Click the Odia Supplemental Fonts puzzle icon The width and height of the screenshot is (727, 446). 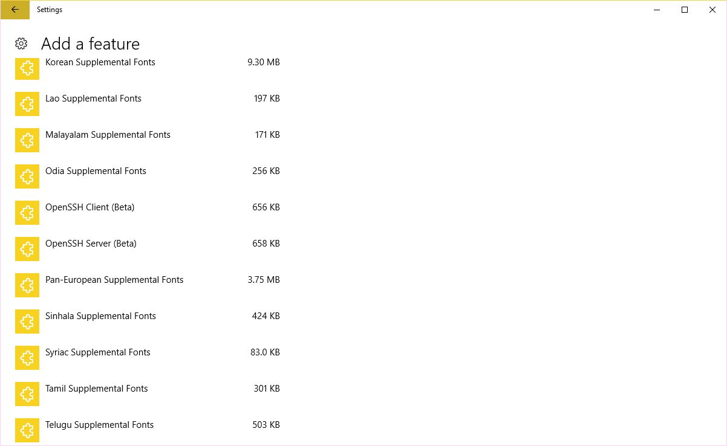click(27, 176)
